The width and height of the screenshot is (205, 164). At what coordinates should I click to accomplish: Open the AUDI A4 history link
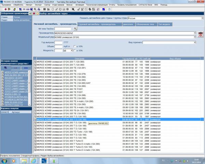[16, 75]
